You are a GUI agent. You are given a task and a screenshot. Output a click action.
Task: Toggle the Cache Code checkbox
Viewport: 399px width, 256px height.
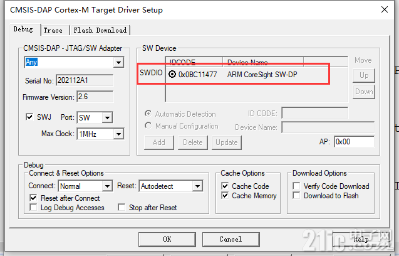[x=225, y=186]
